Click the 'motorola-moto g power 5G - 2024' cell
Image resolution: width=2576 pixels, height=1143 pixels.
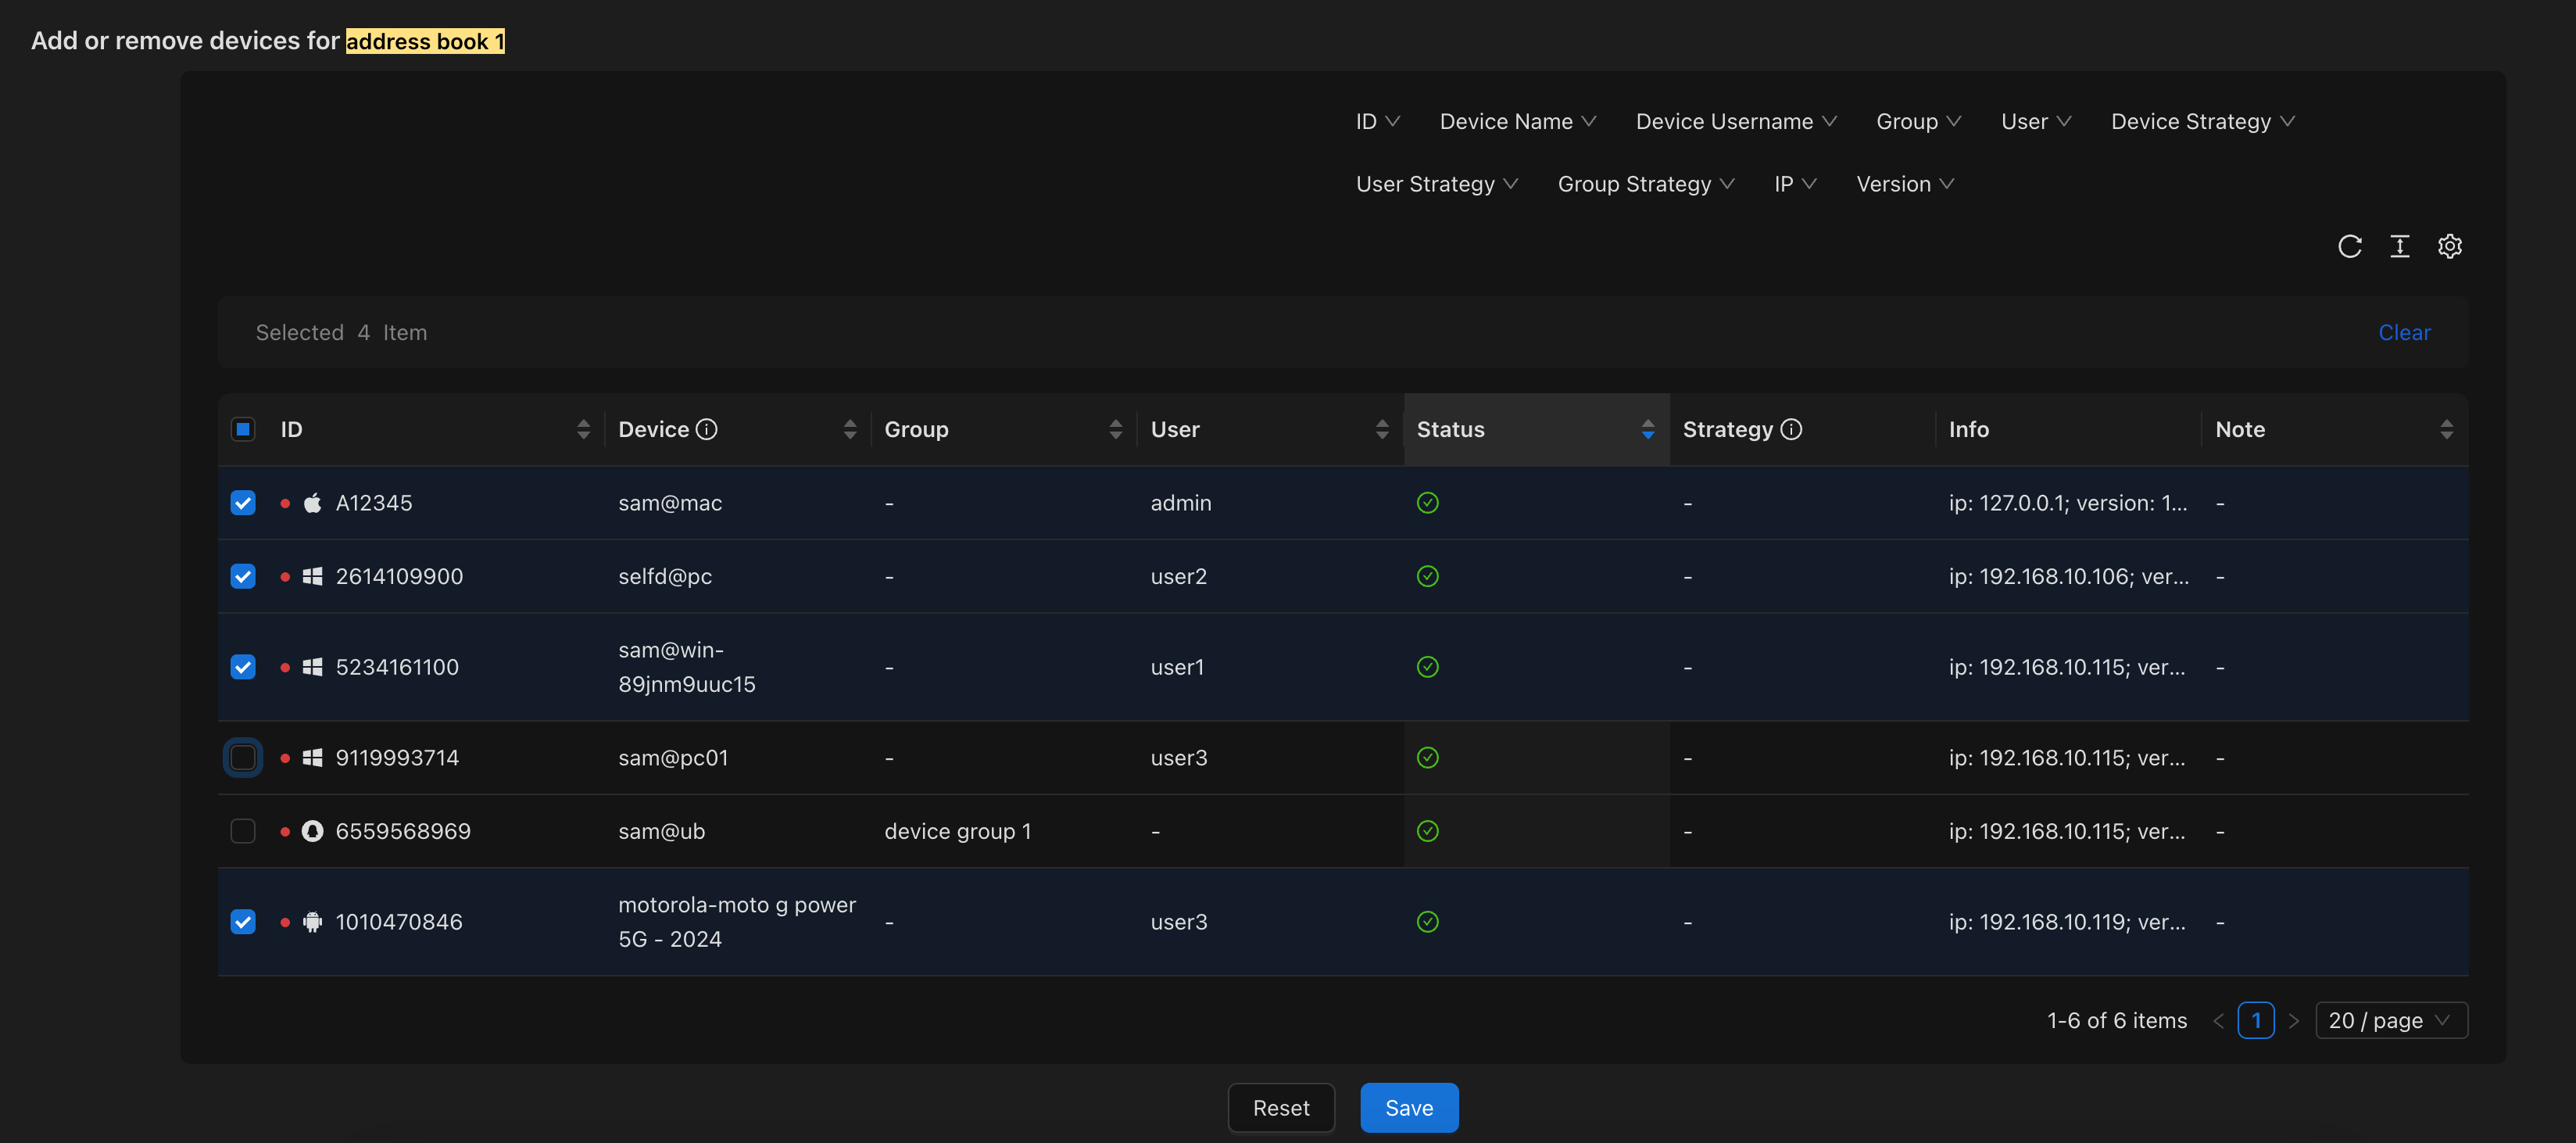(x=737, y=922)
